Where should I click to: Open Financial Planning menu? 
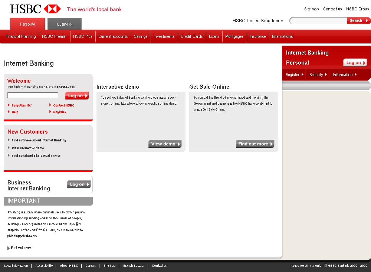pyautogui.click(x=20, y=36)
